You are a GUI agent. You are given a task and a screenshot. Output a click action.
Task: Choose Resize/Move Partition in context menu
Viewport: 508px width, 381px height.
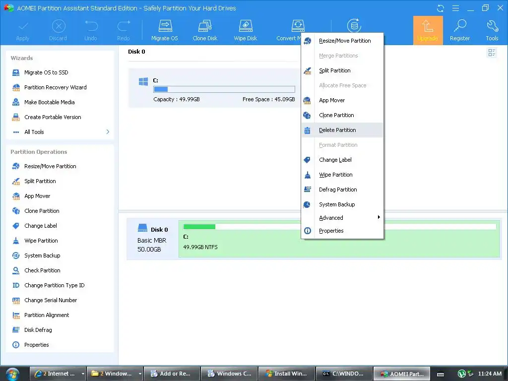[x=342, y=41]
